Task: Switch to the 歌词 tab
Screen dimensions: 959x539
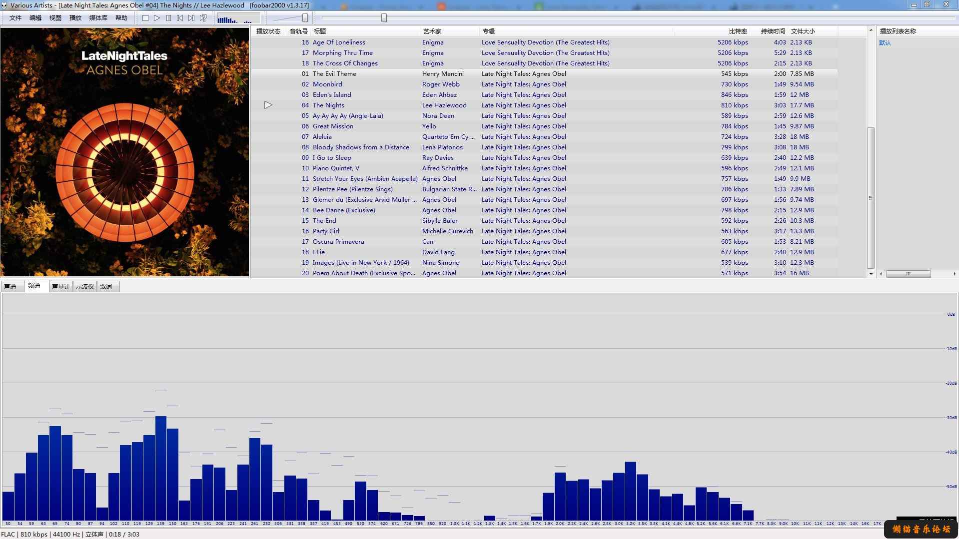Action: [x=107, y=287]
